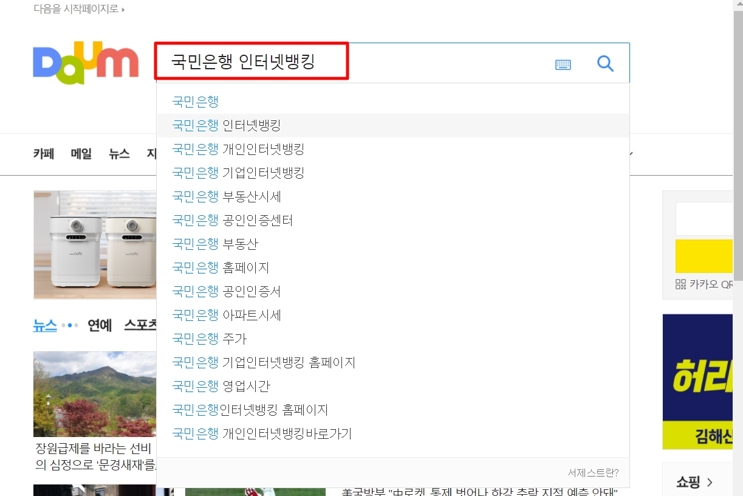Image resolution: width=743 pixels, height=496 pixels.
Task: Select suggestion '국민은행 인터넷뱅킹'
Action: click(392, 125)
